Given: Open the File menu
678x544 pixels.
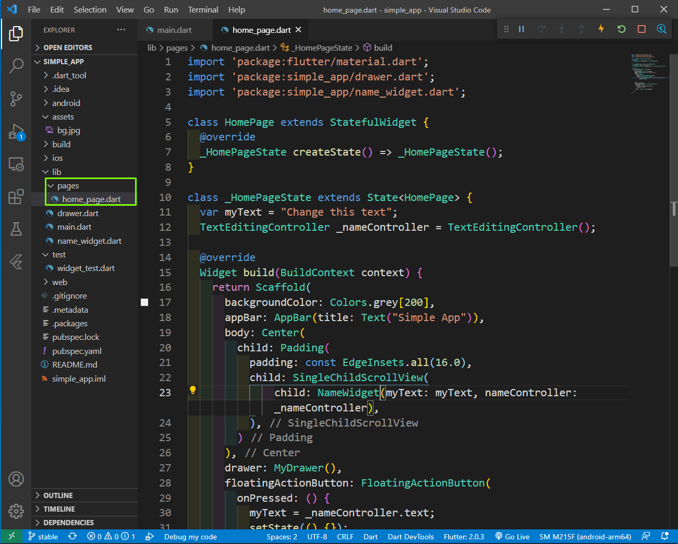Looking at the screenshot, I should pos(34,9).
